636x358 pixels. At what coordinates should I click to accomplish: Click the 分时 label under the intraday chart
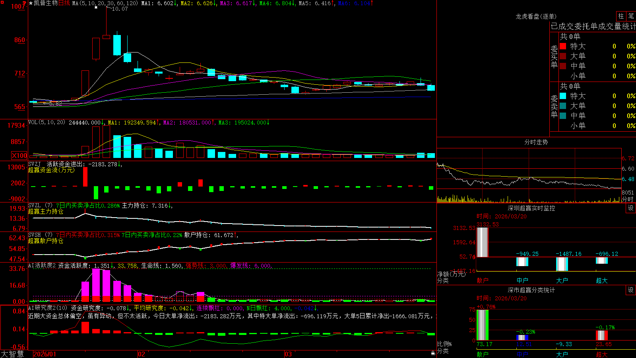point(628,199)
